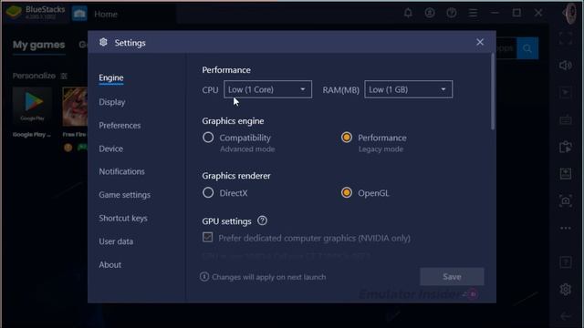584x328 pixels.
Task: Open settings gear in side toolbar
Action: [566, 289]
